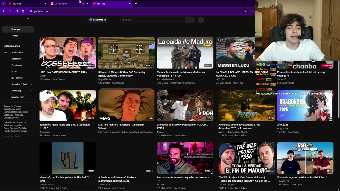
Task: Click the media playing indicator on Instagram tab
Action: (x=83, y=3)
